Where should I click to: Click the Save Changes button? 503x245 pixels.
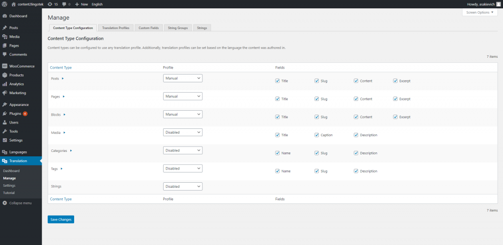(x=61, y=220)
